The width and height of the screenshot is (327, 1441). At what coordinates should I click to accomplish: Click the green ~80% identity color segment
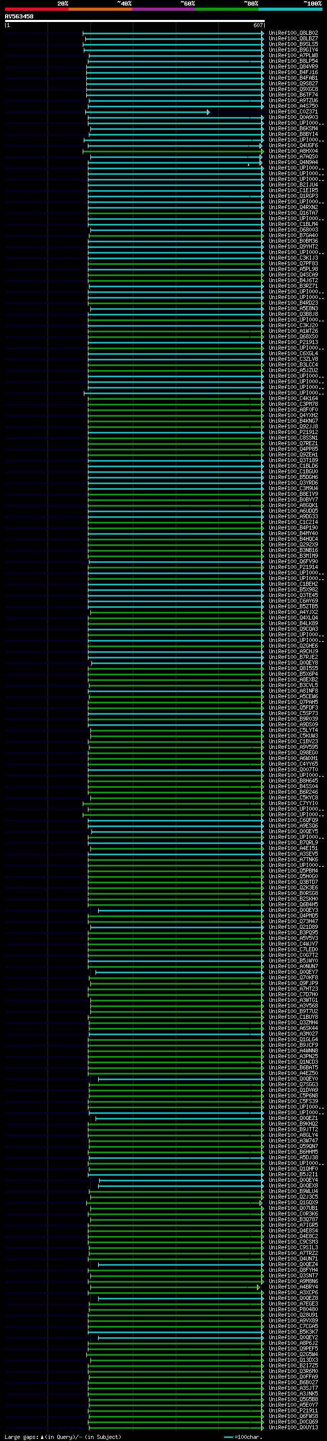227,9
